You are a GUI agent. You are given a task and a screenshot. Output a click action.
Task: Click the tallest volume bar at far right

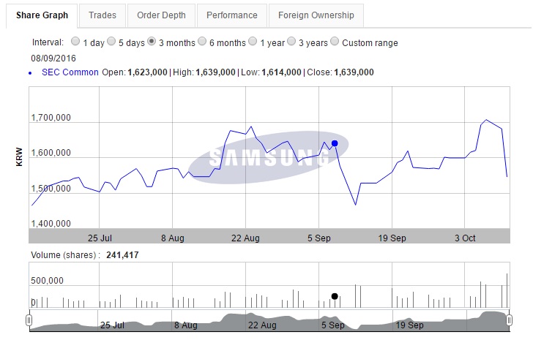coord(507,290)
